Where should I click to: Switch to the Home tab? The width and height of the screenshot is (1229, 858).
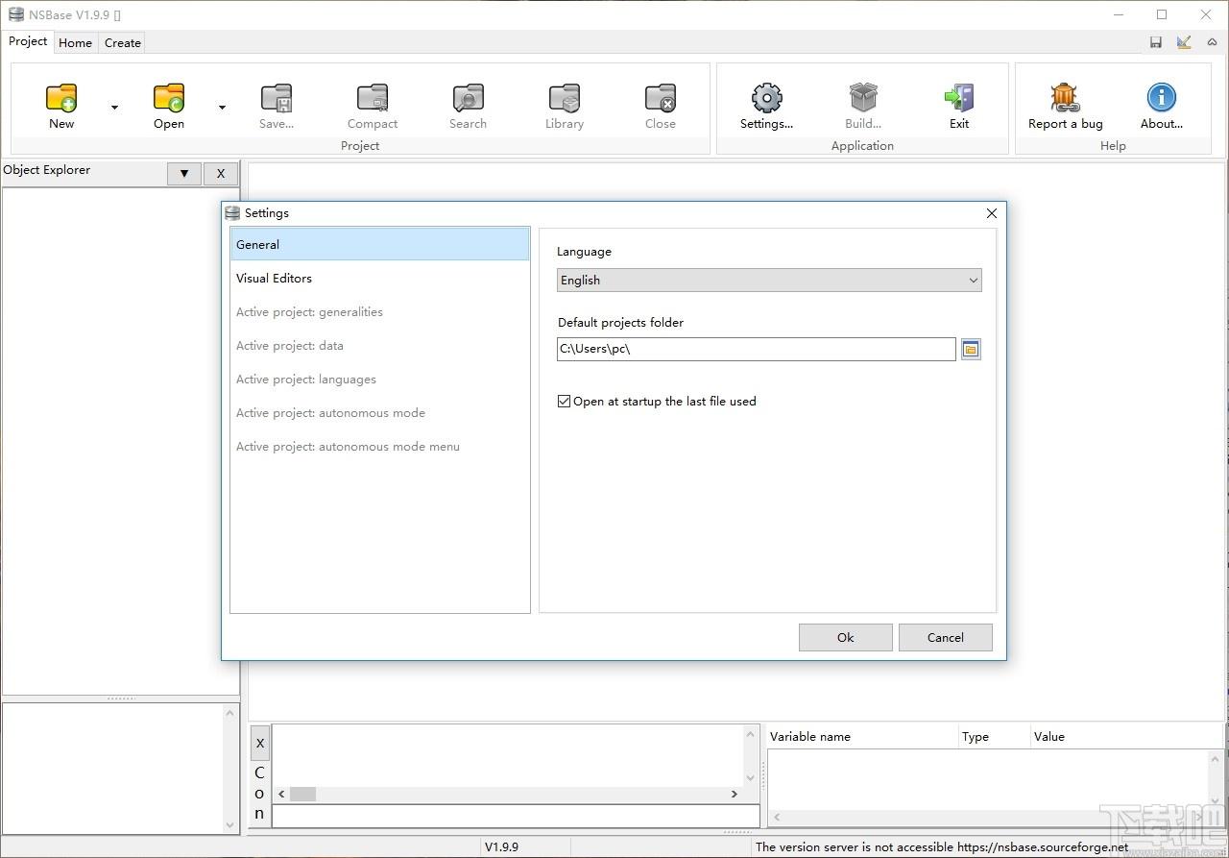point(75,42)
